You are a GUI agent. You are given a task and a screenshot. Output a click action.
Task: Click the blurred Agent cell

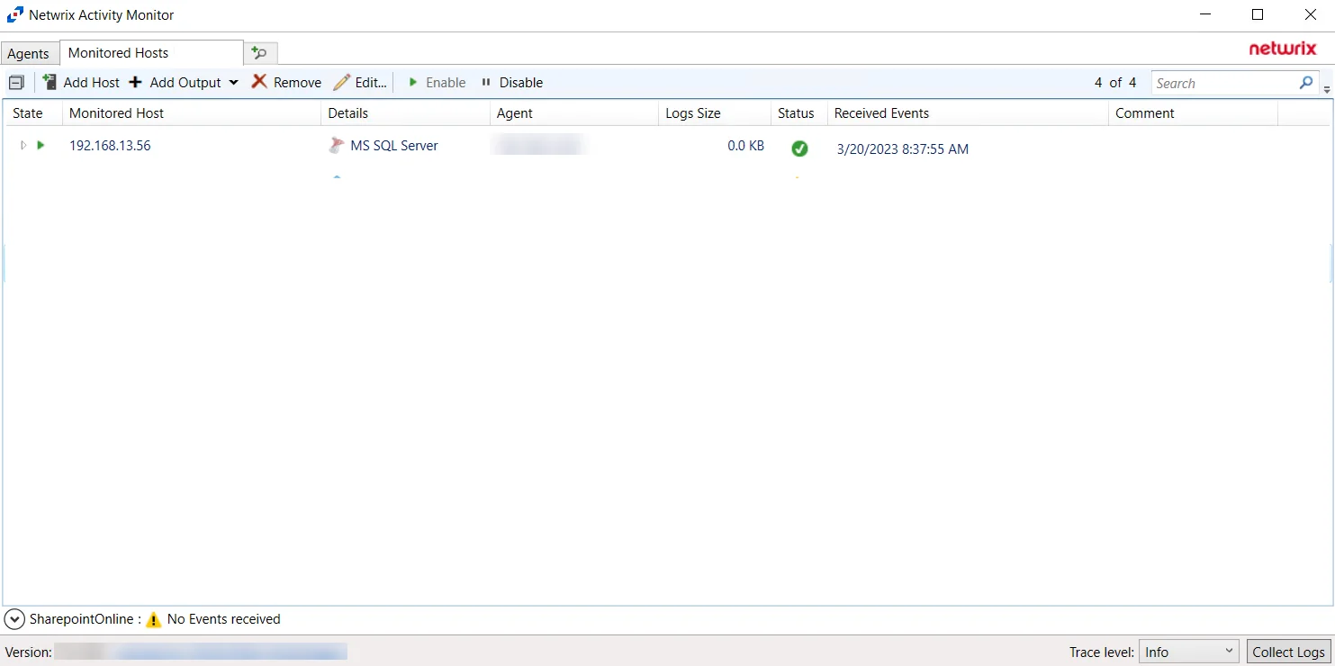pyautogui.click(x=539, y=145)
